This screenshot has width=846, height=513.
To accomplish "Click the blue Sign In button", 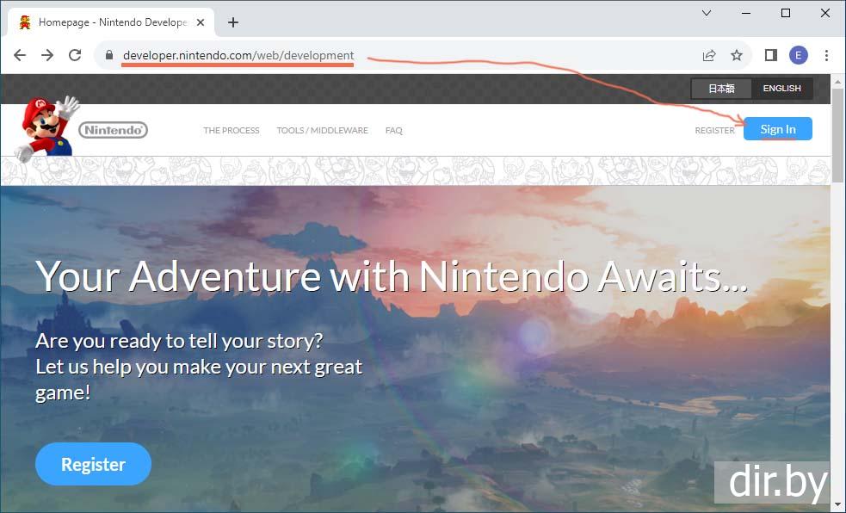I will (777, 129).
